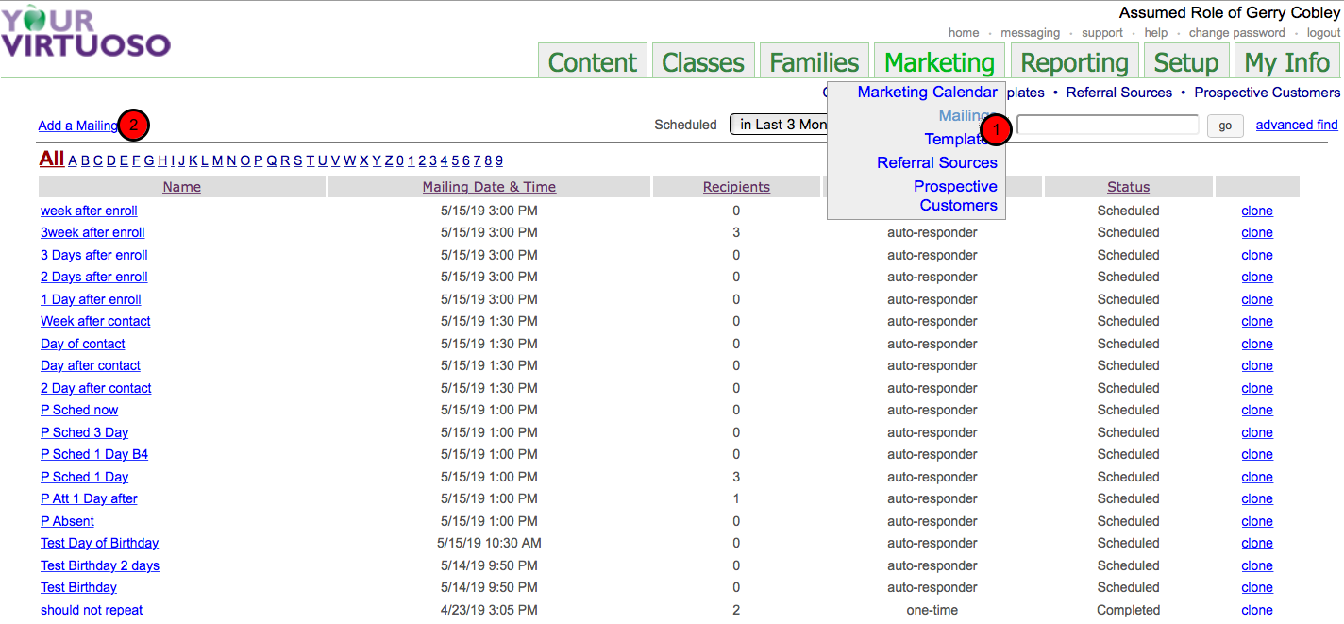Screen dimensions: 1344x624
Task: Choose Referral Sources in the Marketing menu
Action: click(x=936, y=162)
